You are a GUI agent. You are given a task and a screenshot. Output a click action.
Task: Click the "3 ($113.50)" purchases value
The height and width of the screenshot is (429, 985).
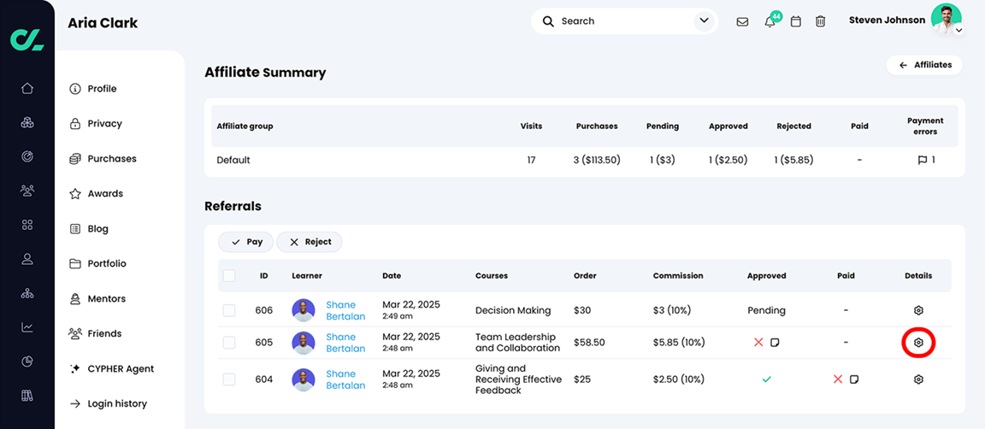597,160
